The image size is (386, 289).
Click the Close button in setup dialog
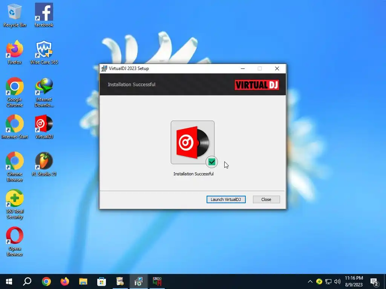click(267, 199)
